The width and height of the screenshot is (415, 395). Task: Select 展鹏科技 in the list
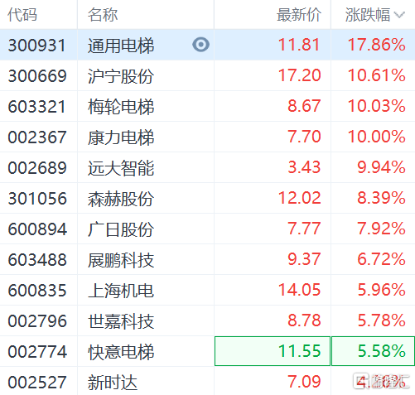pyautogui.click(x=121, y=260)
